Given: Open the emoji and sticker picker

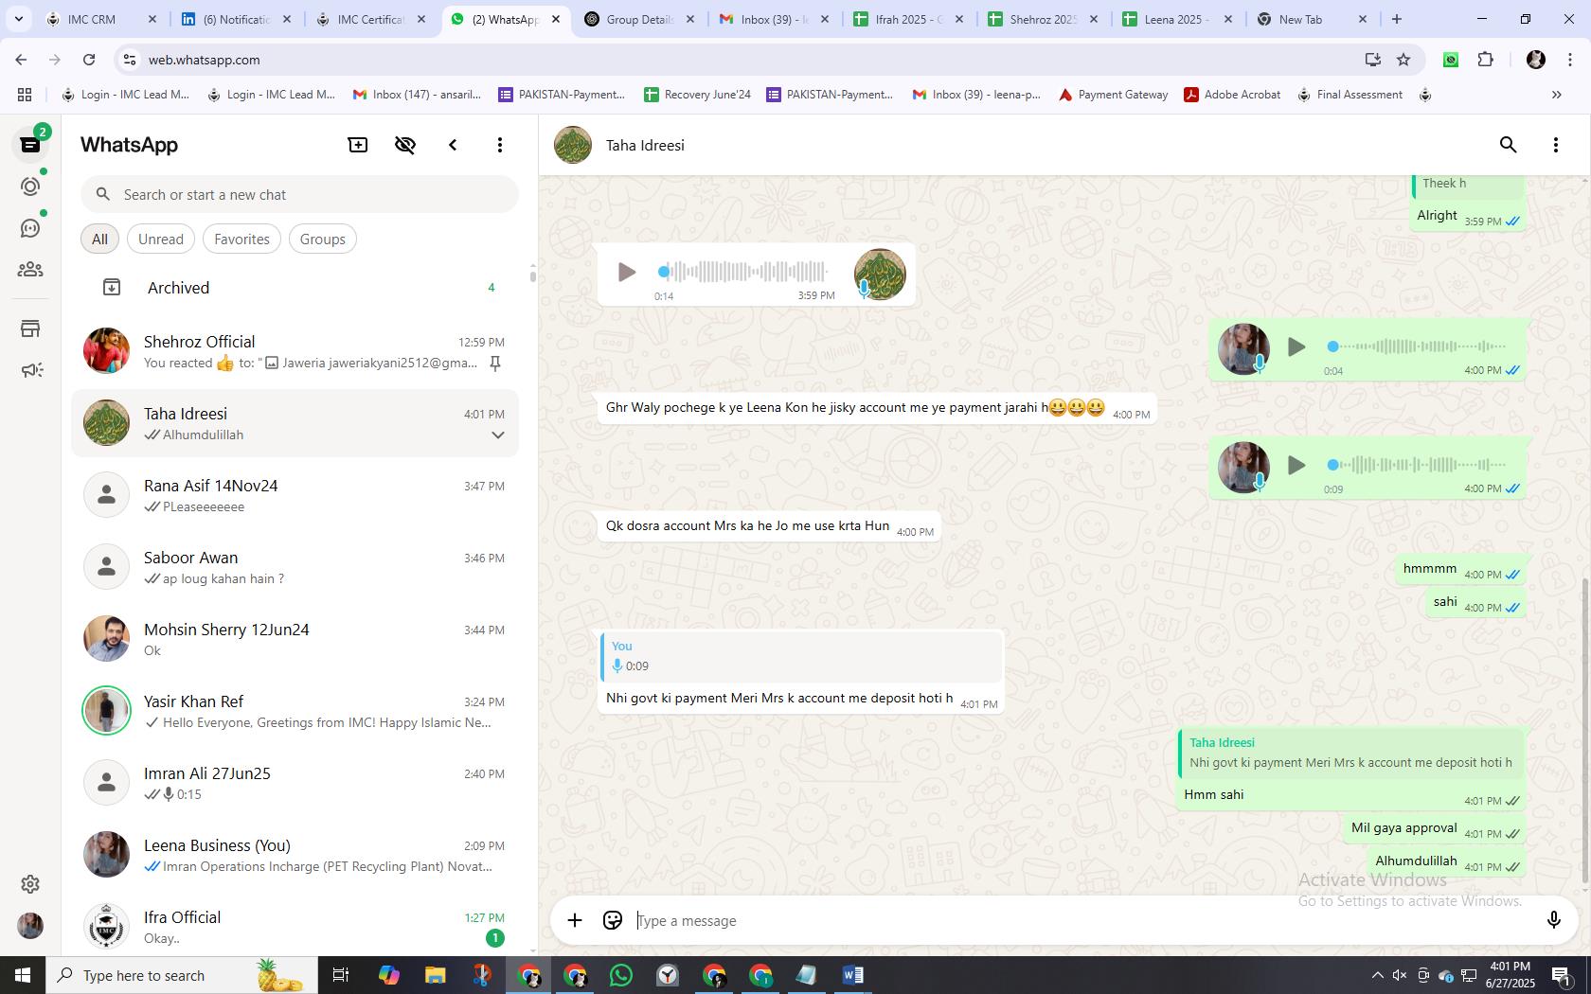Looking at the screenshot, I should 613,920.
